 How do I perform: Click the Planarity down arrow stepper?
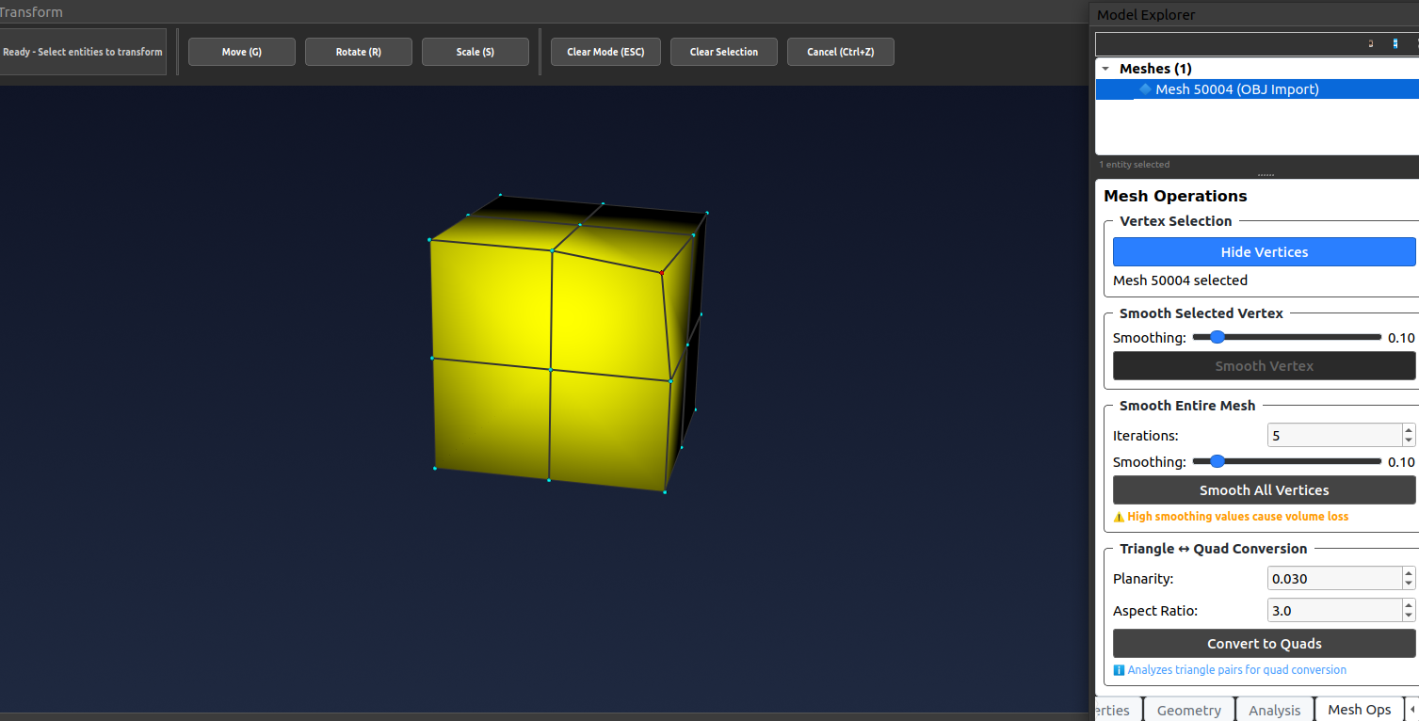coord(1409,583)
